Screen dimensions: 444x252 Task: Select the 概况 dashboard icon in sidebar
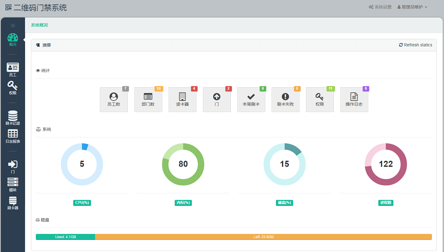click(x=13, y=39)
